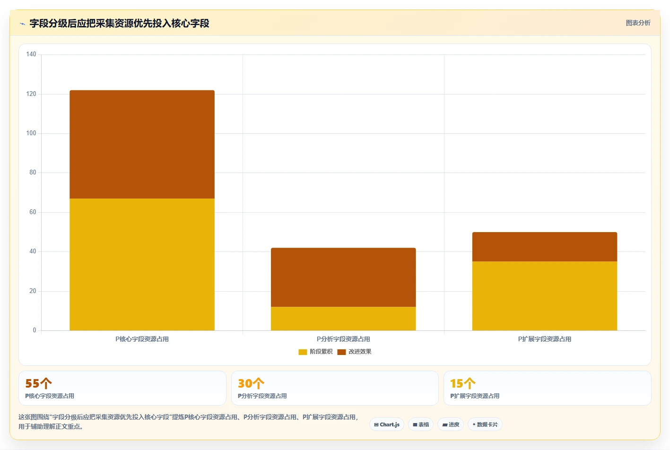
Task: Click the P核心字段资源占用 axis label
Action: [142, 339]
